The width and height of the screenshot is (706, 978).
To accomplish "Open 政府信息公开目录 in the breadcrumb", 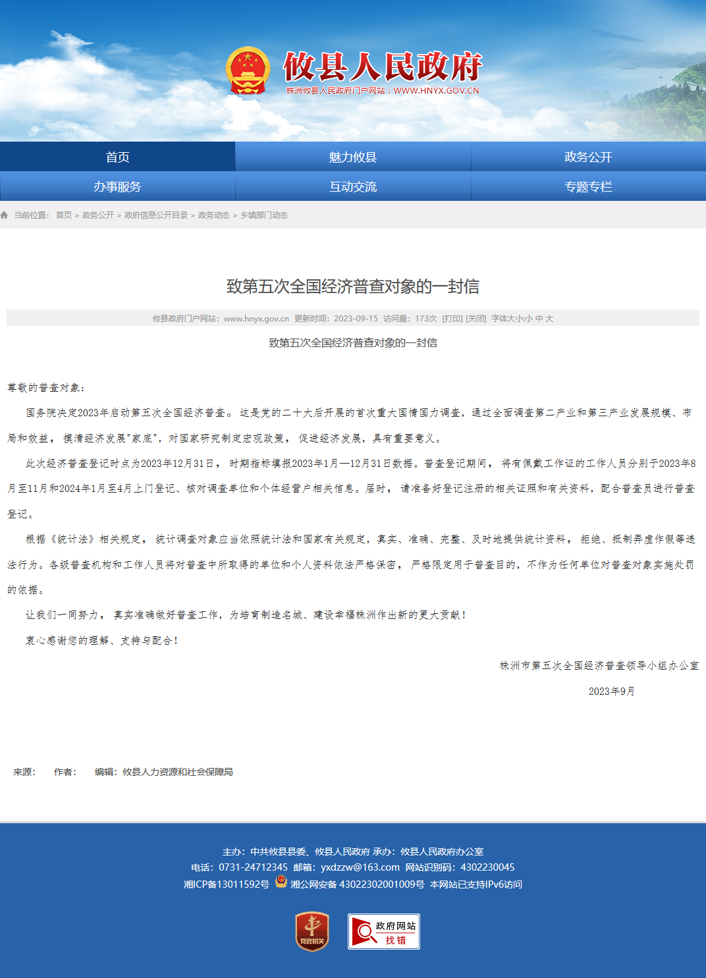I will pos(156,215).
